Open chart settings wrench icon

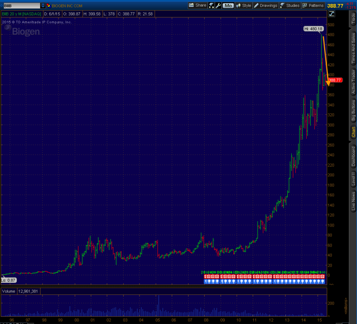pos(218,6)
